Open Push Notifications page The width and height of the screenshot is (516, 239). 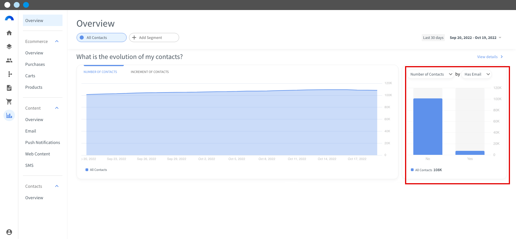click(43, 143)
